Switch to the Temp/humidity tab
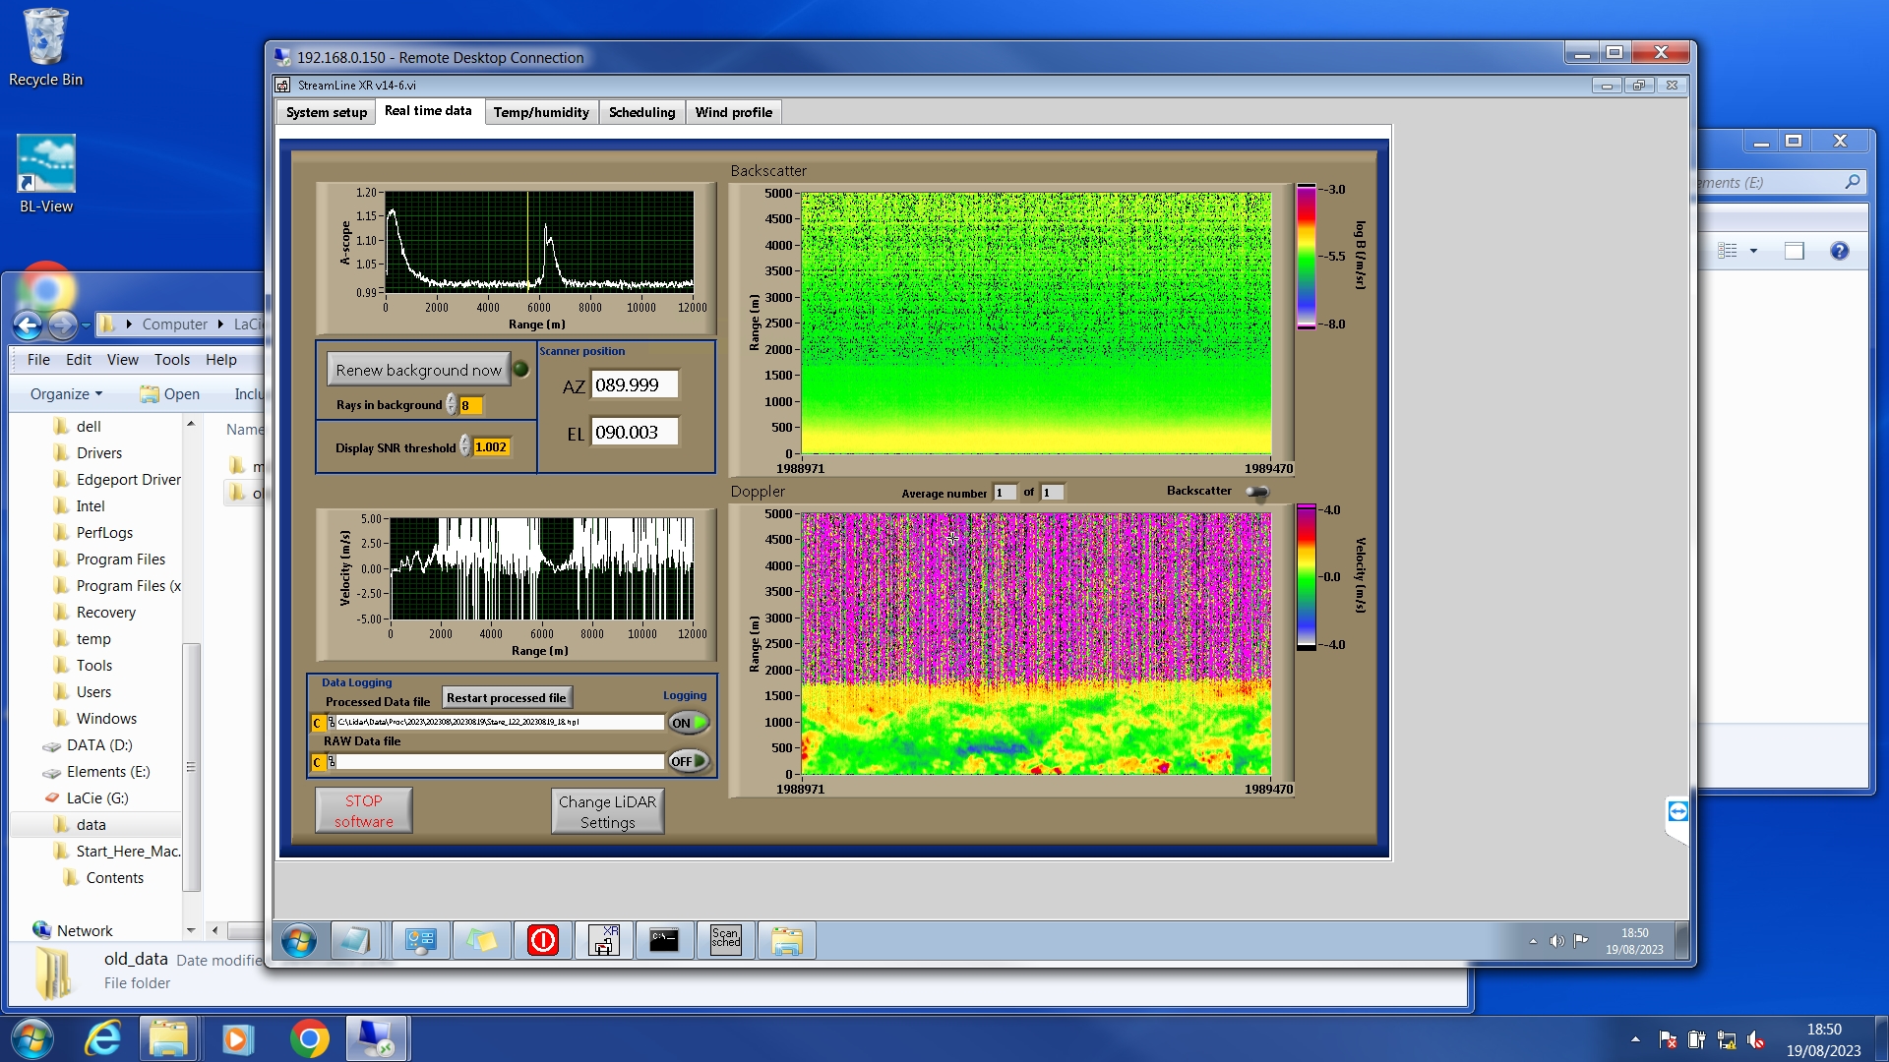This screenshot has height=1062, width=1889. click(540, 112)
